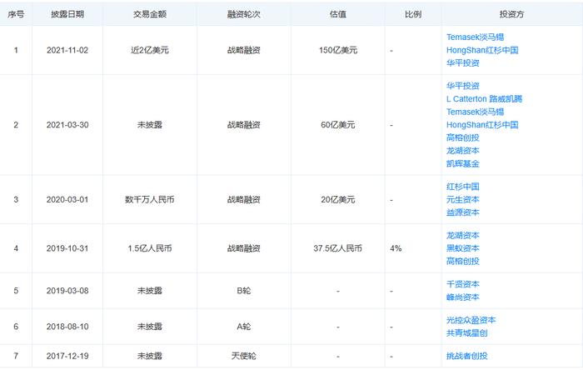Open 华平投资 link in the 2021-03-30 row
Image resolution: width=583 pixels, height=370 pixels.
tap(463, 86)
